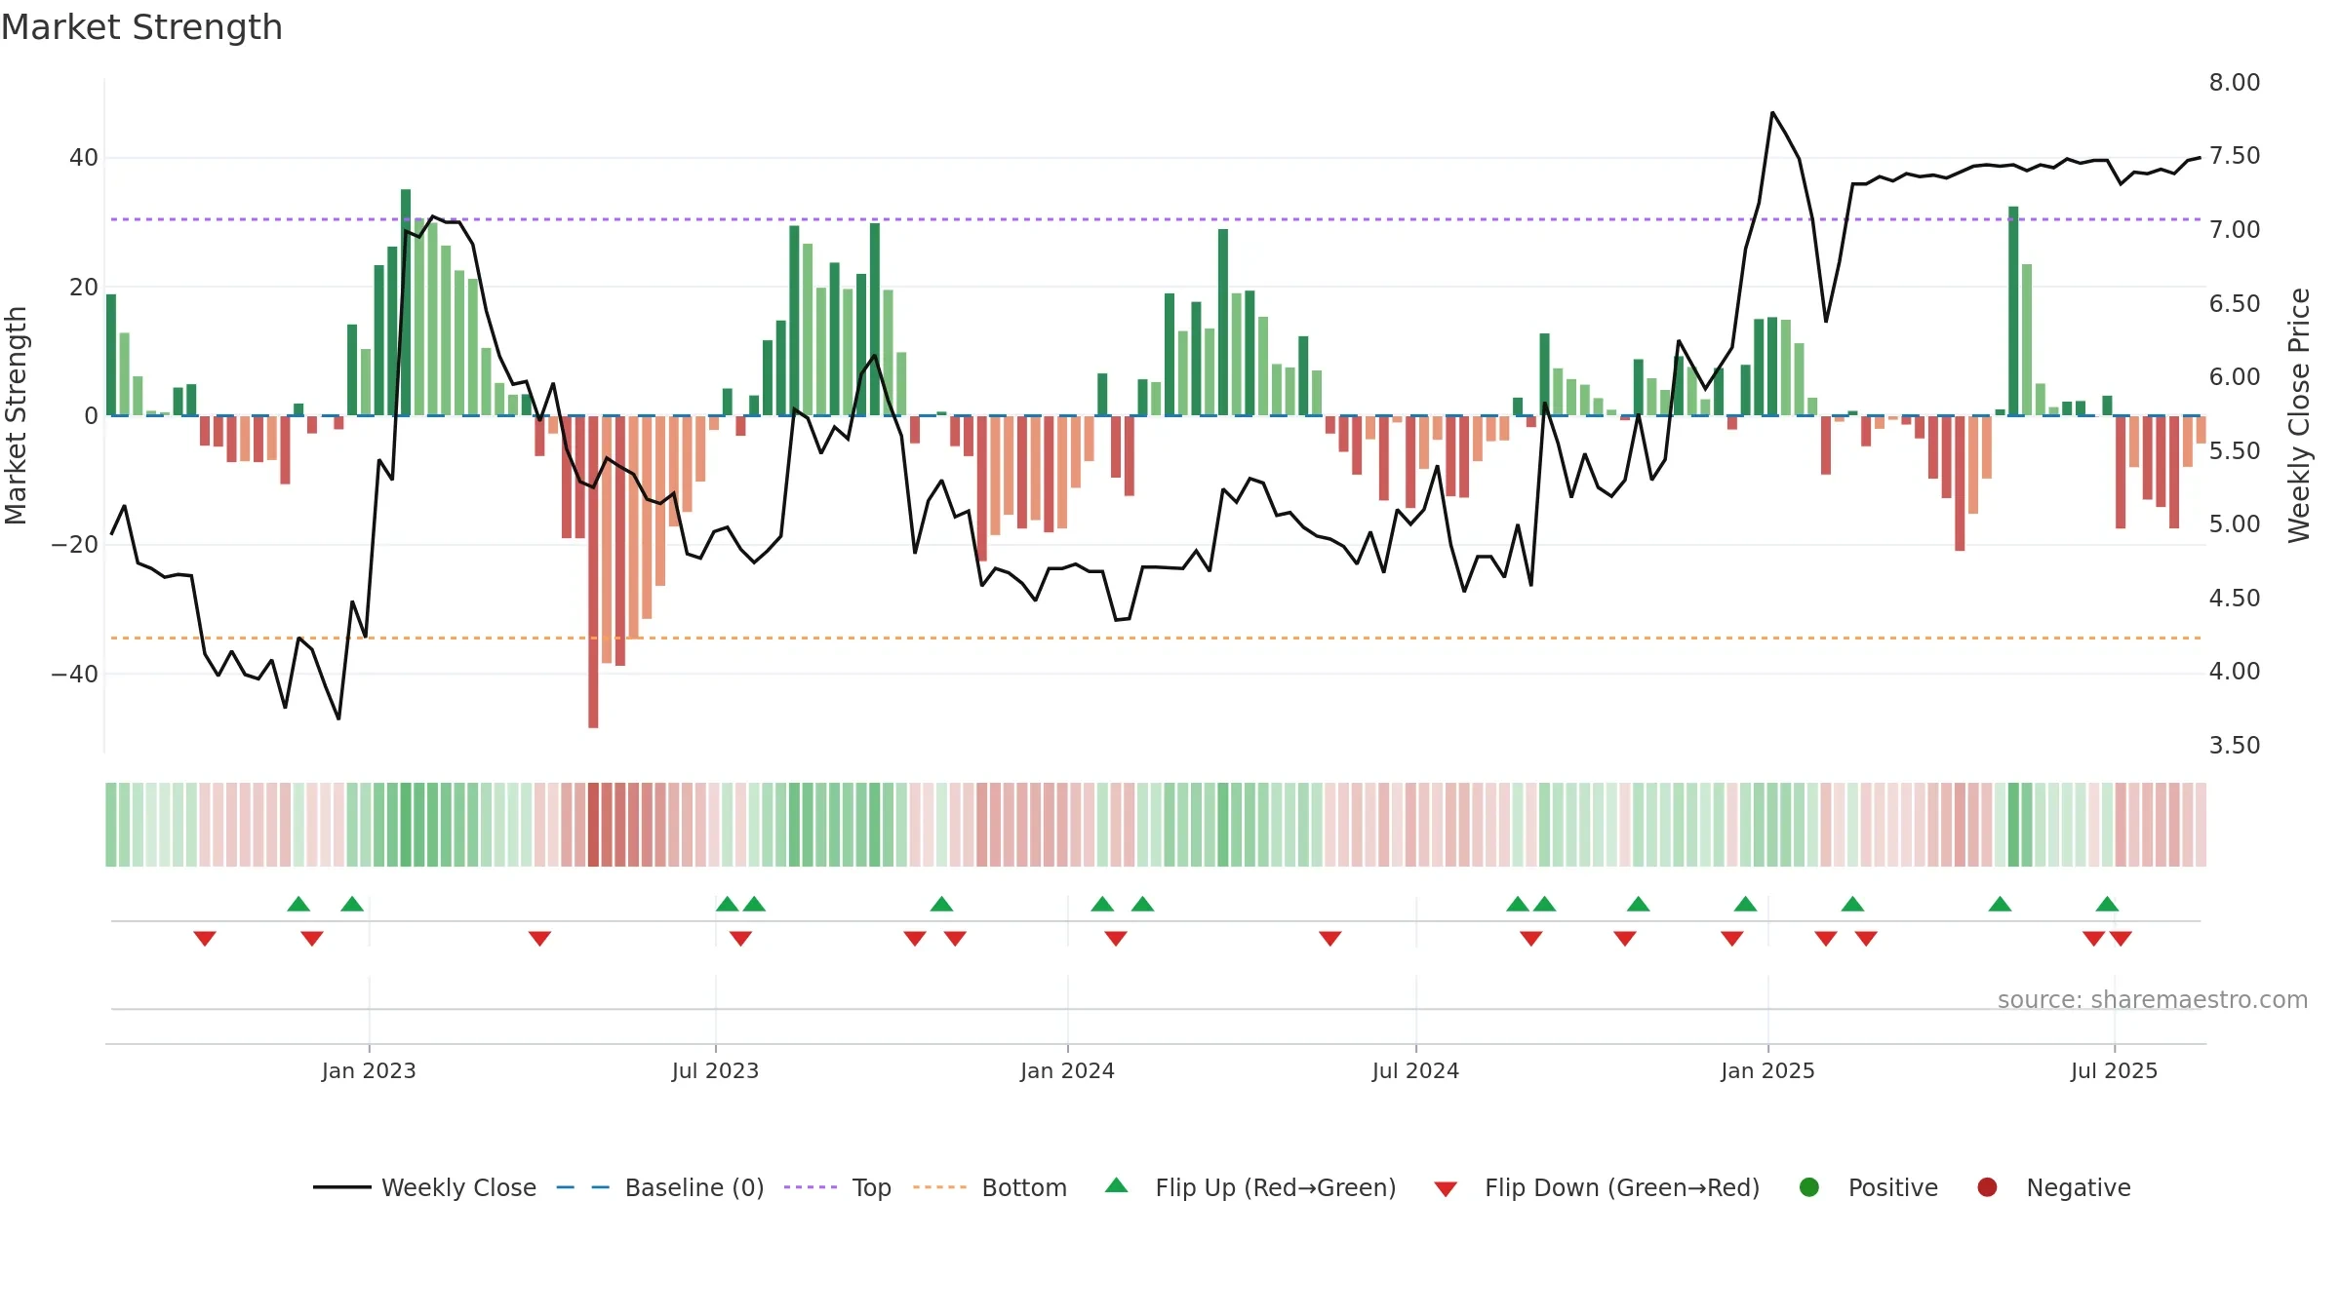Click the Weekly Close Price axis title
Screen dimensions: 2341x1316
tap(2299, 415)
